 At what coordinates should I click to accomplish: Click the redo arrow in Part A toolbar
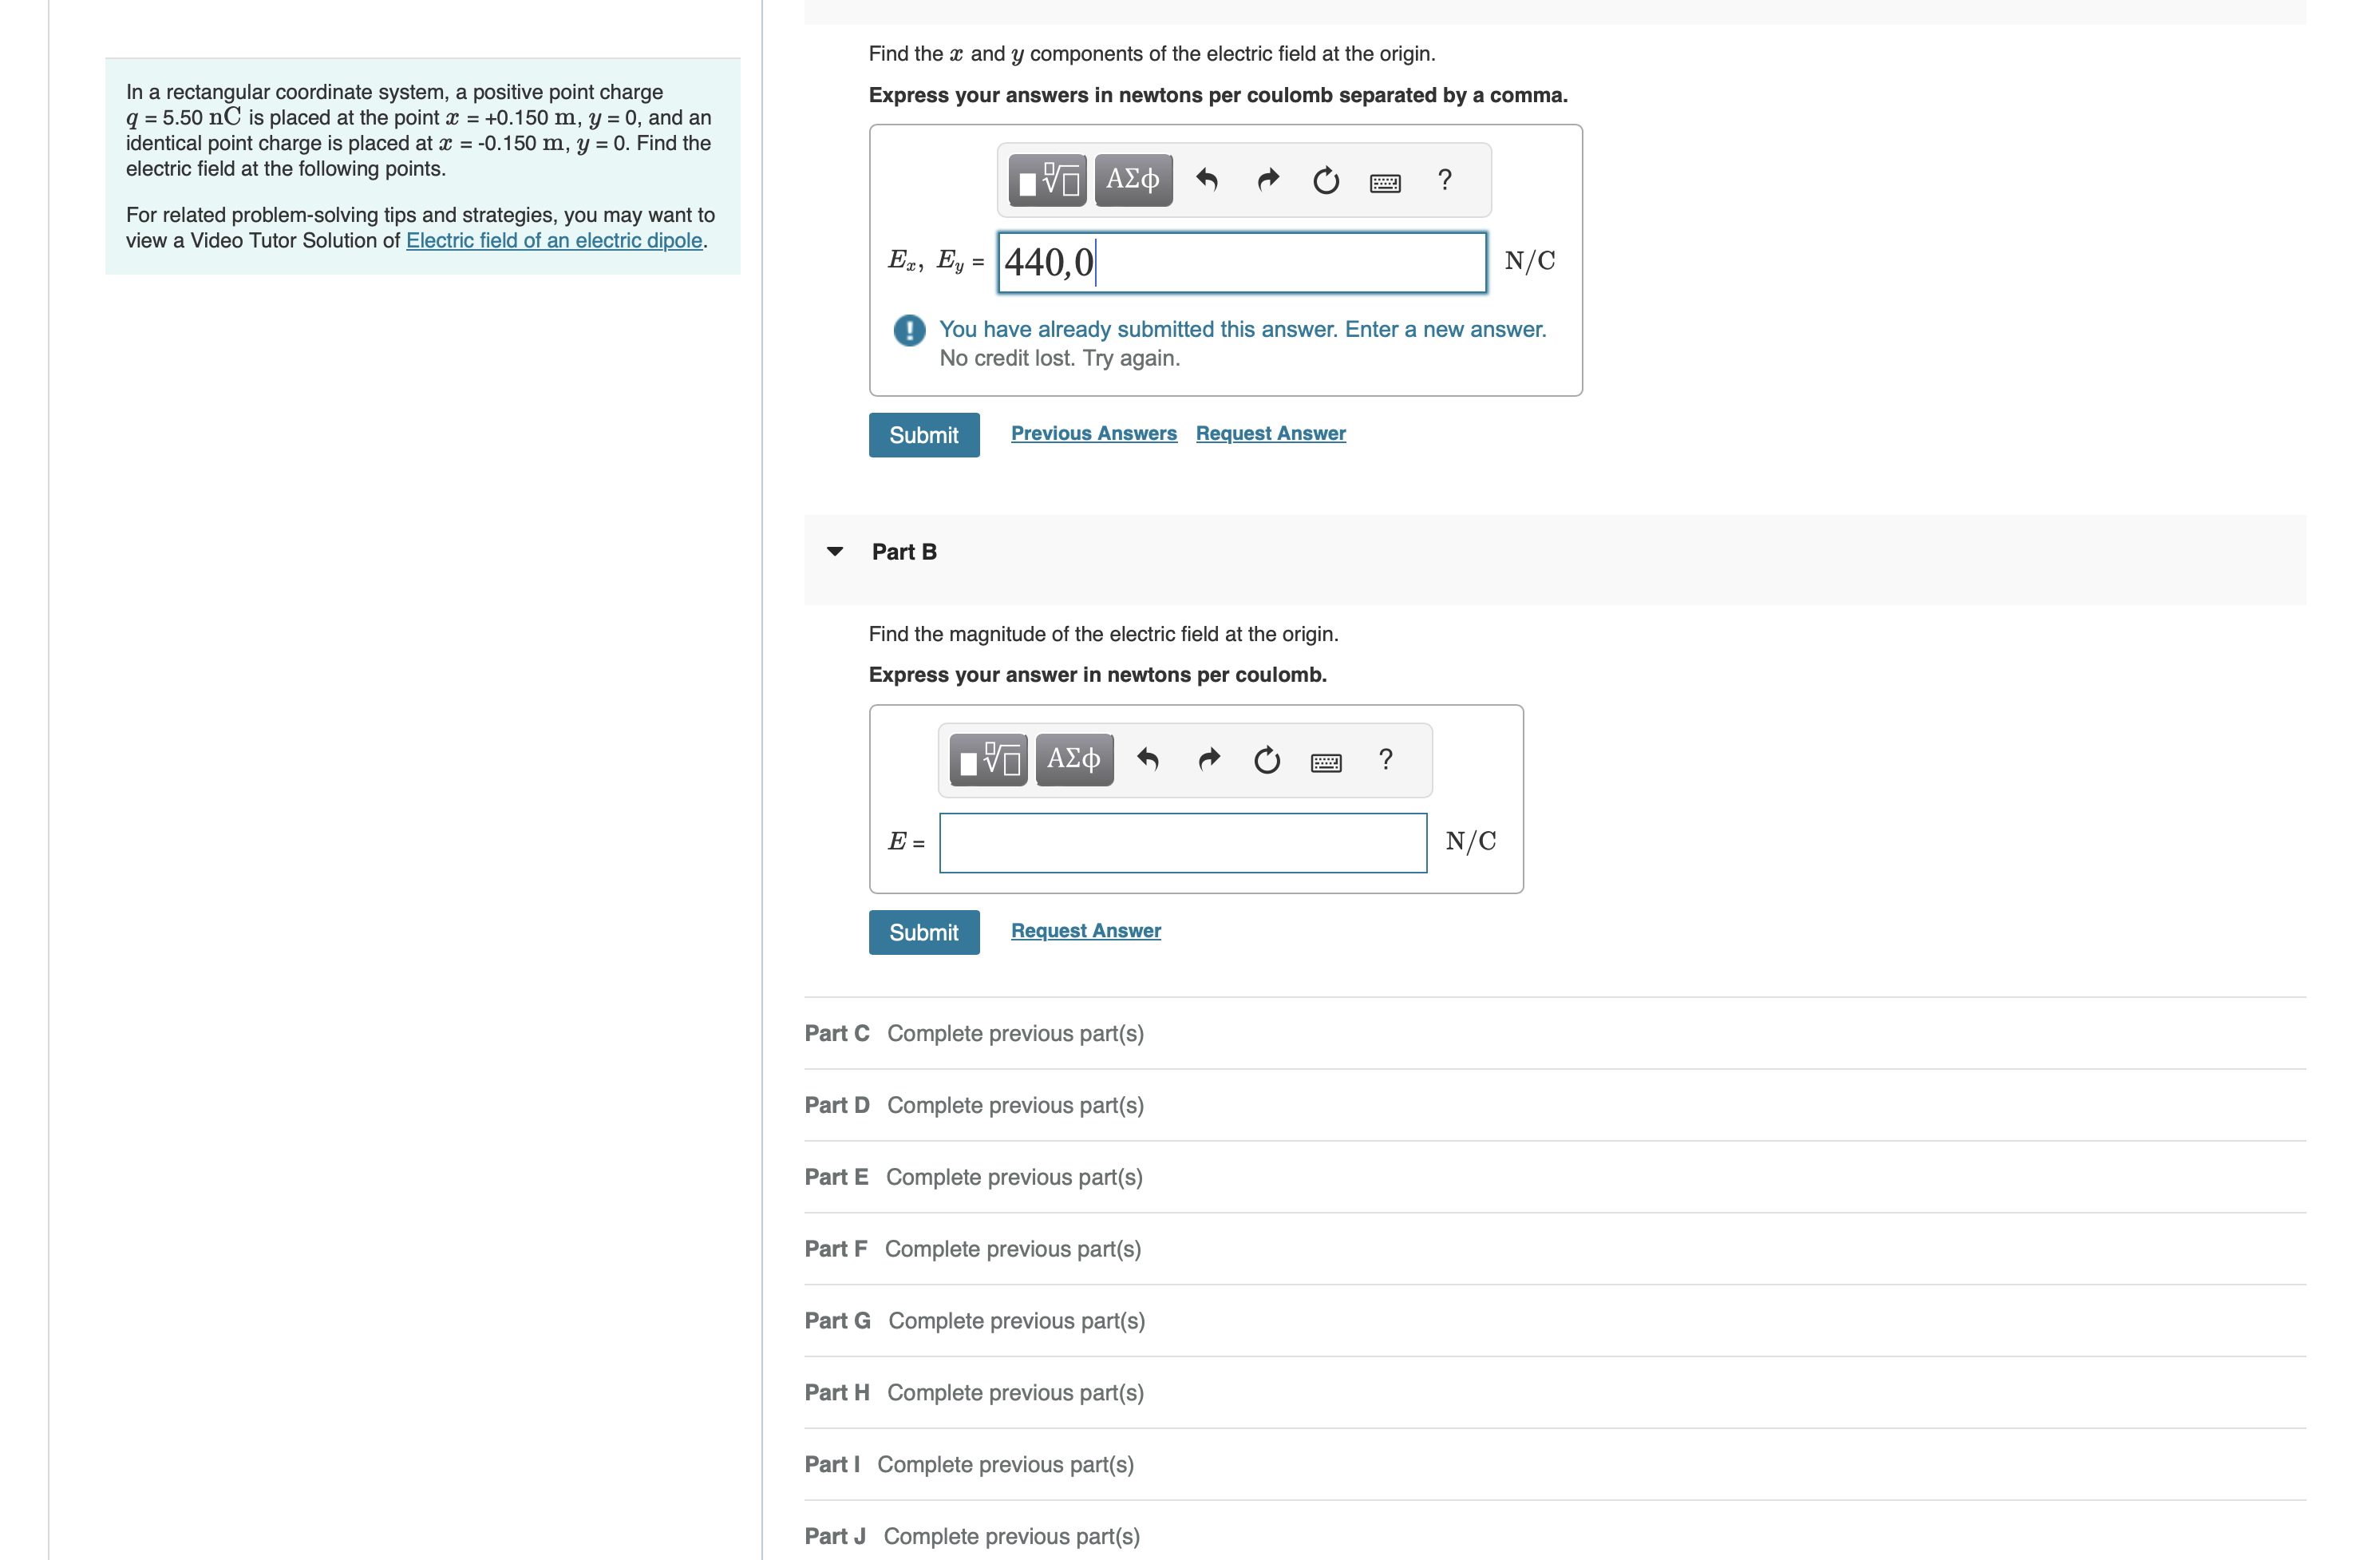pyautogui.click(x=1267, y=181)
